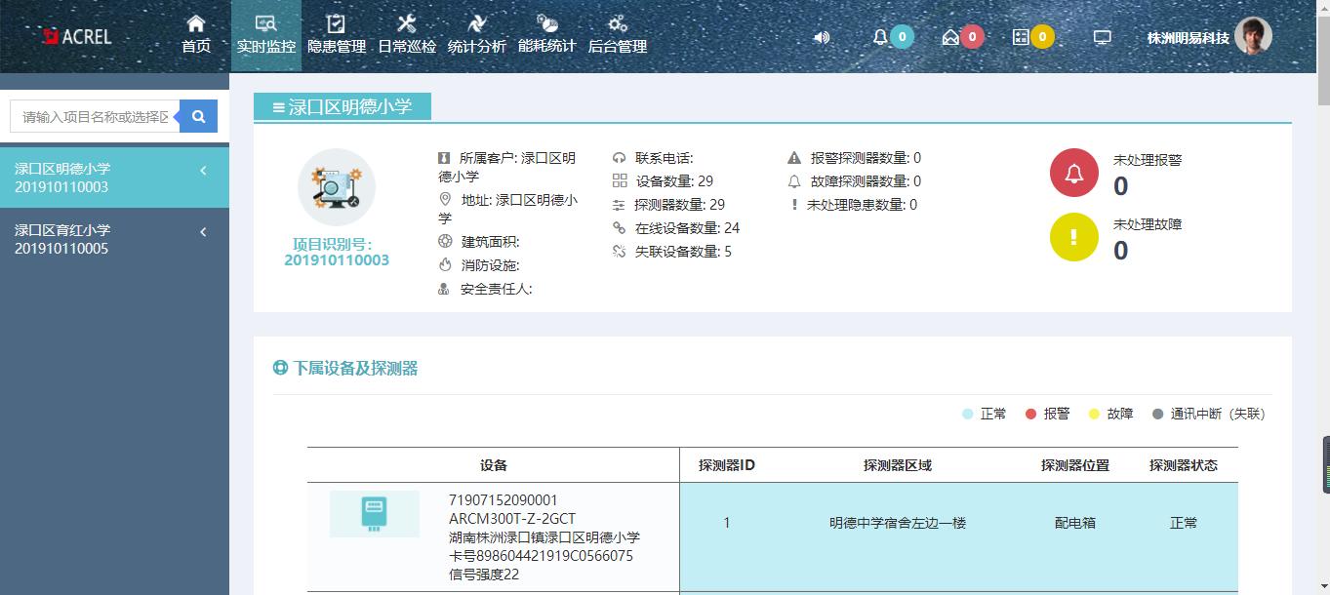Image resolution: width=1330 pixels, height=595 pixels.
Task: Click the 隐患管理 clipboard icon
Action: pos(335,23)
